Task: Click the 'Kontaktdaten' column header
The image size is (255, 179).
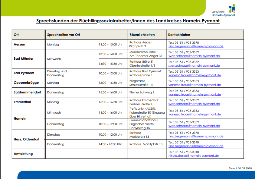Action: point(179,35)
